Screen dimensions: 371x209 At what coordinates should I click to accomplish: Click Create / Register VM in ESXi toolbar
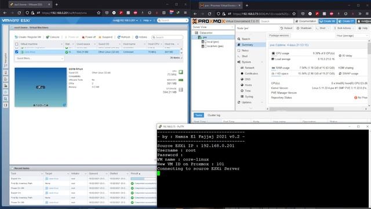(x=28, y=37)
